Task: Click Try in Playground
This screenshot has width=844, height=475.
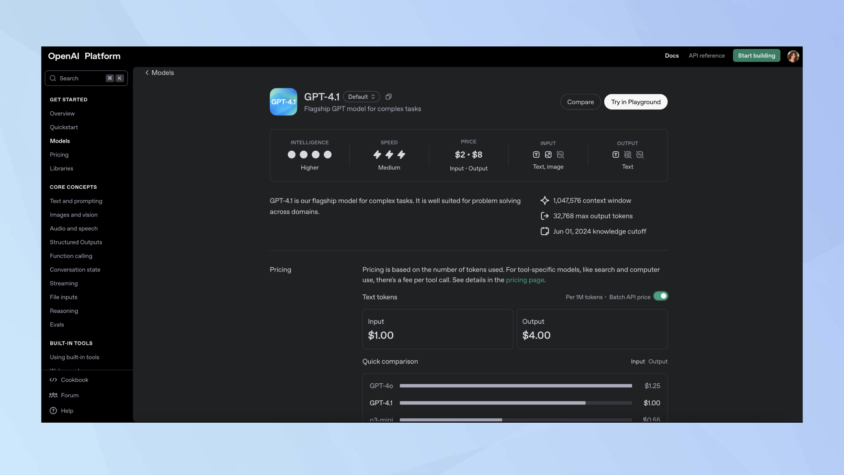Action: coord(636,102)
